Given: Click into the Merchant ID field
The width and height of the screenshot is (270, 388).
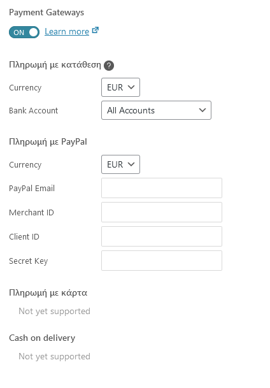Looking at the screenshot, I should (162, 212).
